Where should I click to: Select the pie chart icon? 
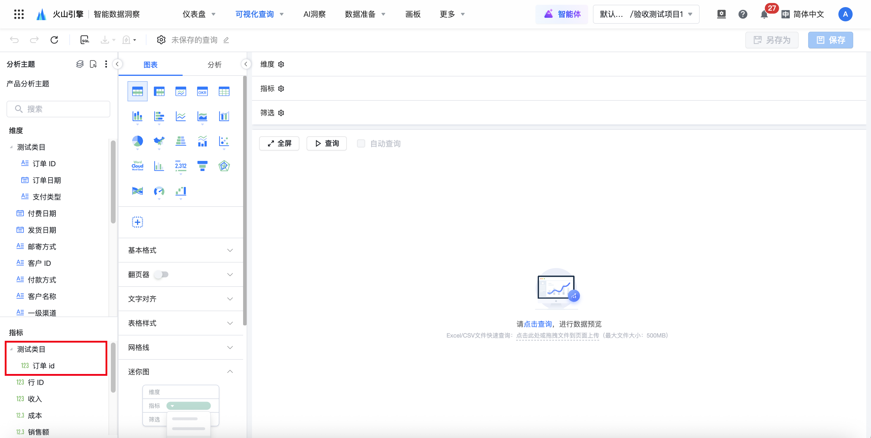click(x=137, y=141)
